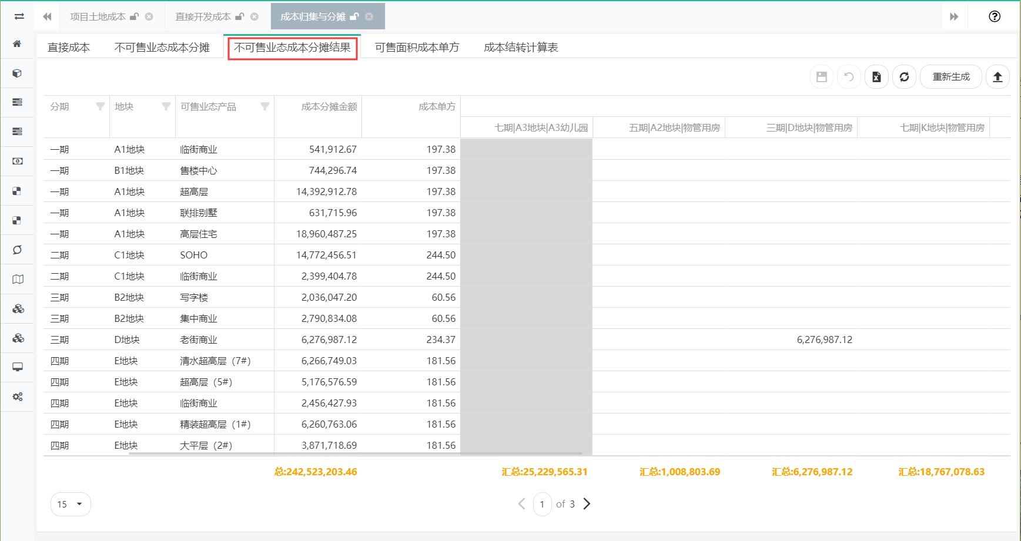Open the page size dropdown showing 15
This screenshot has height=541, width=1021.
[x=71, y=504]
